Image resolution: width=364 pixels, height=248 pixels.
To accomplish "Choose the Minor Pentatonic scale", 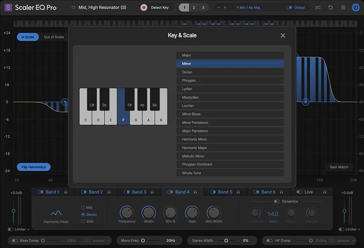I will 230,122.
